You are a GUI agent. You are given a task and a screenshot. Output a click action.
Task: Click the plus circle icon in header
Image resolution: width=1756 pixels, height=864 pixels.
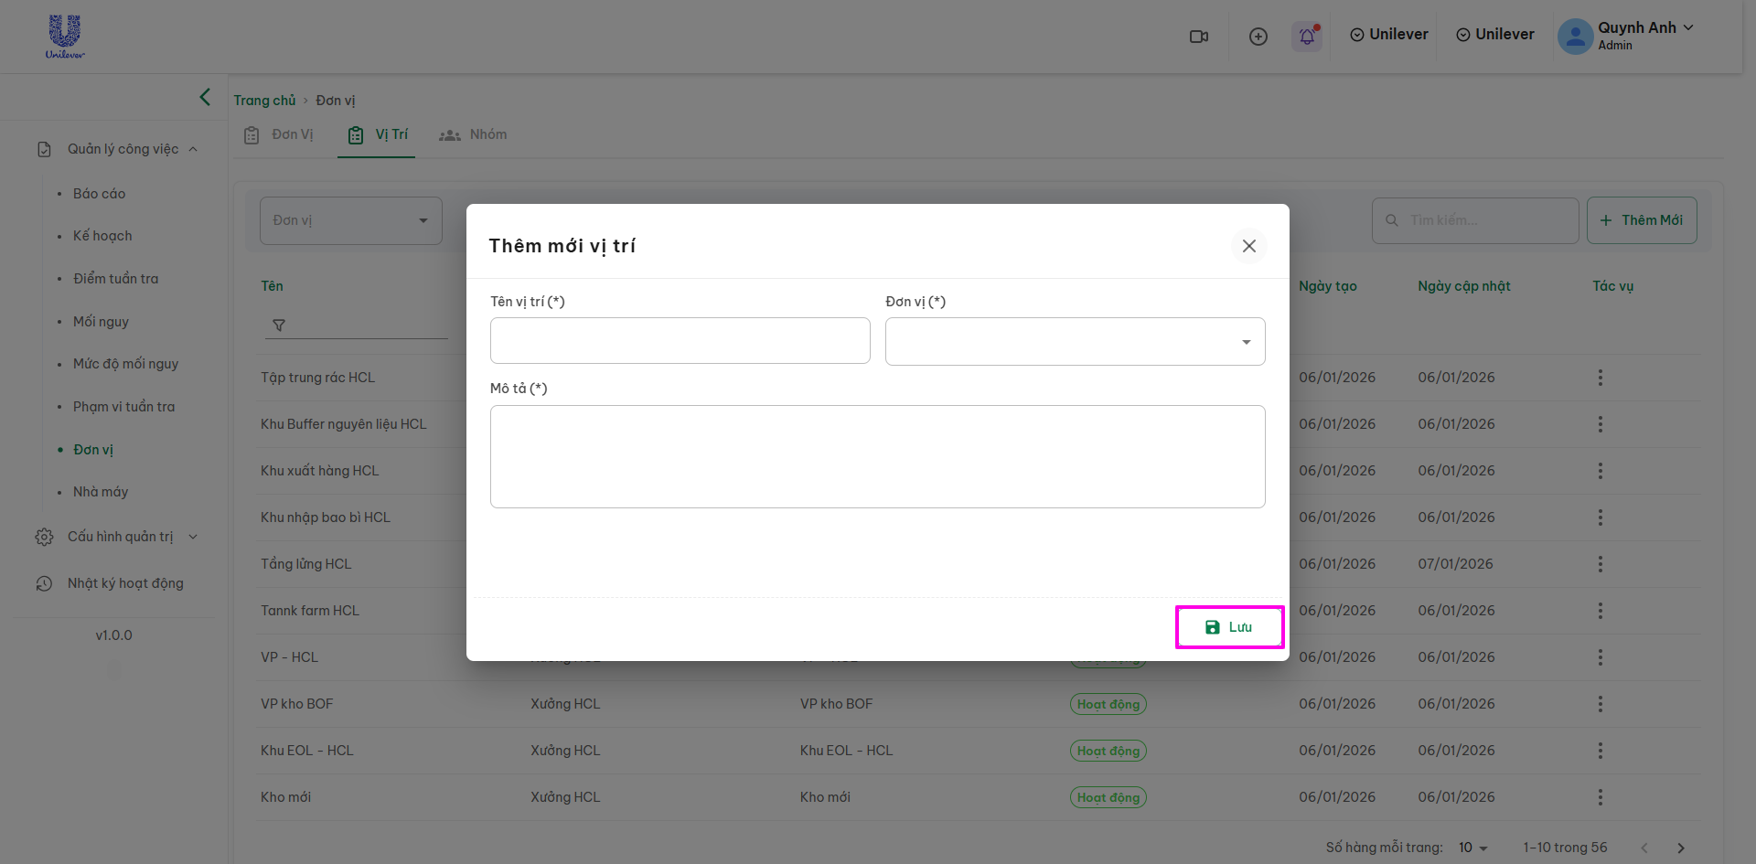coord(1258,37)
